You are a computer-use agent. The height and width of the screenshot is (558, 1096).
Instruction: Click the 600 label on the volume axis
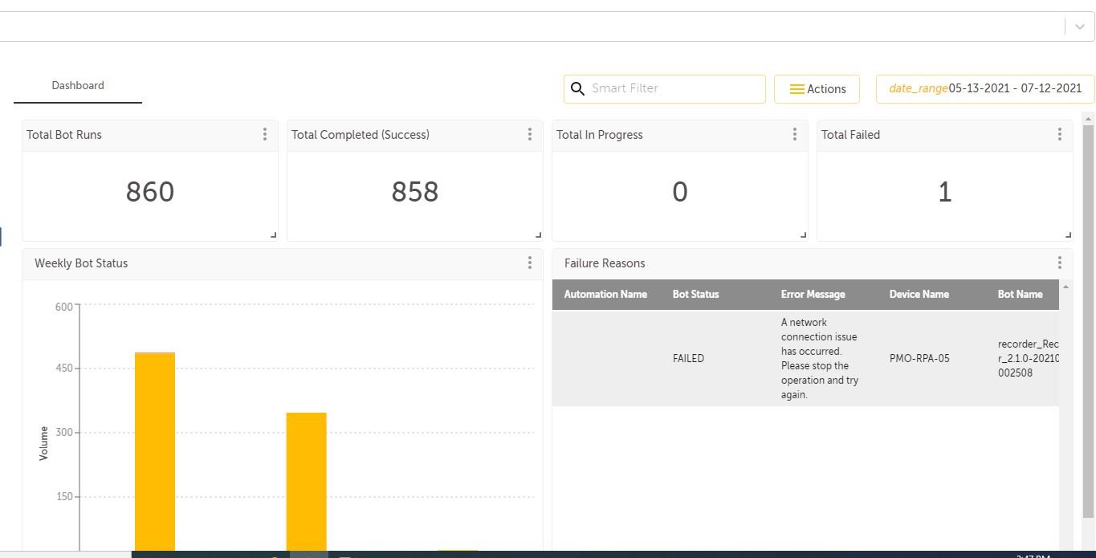(63, 306)
